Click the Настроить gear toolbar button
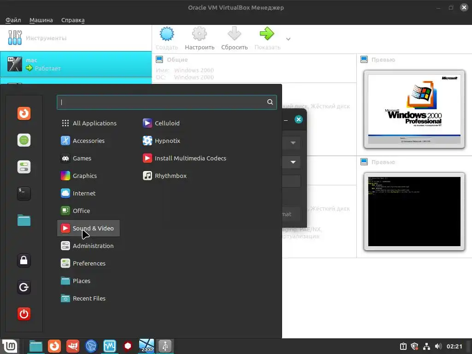 tap(200, 38)
